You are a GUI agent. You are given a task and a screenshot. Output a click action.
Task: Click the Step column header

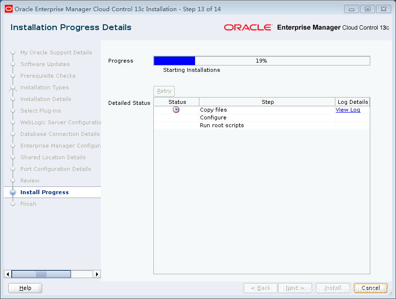coord(267,102)
